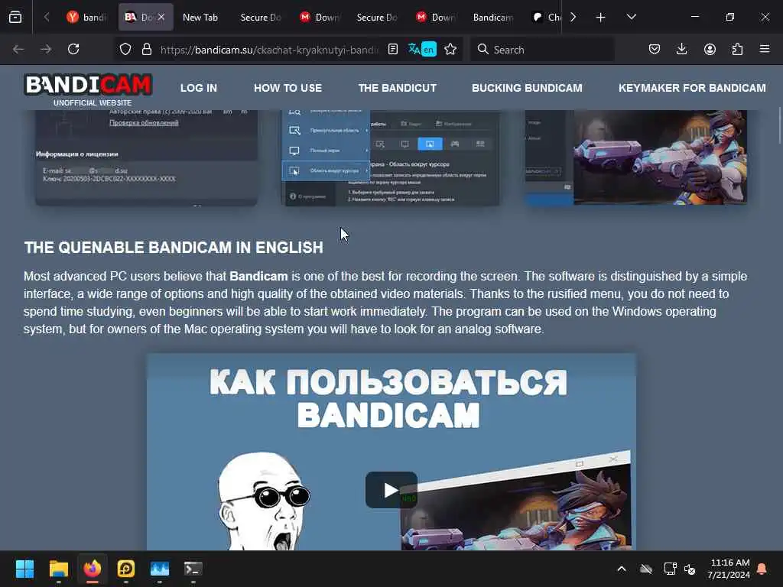Open the yellow magnifier app on taskbar

[x=126, y=569]
